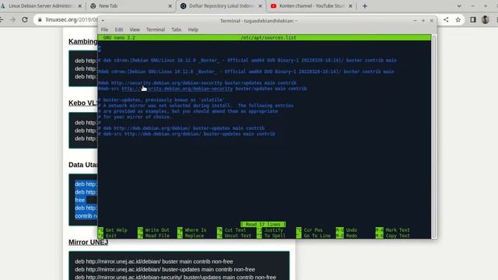Click the Copy Text shortcut in nano
The width and height of the screenshot is (498, 280).
(x=393, y=236)
